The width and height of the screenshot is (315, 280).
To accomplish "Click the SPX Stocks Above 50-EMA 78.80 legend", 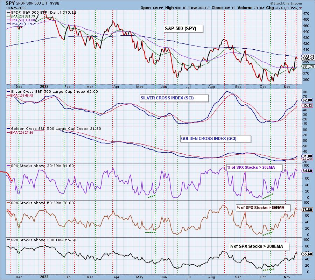I will pyautogui.click(x=40, y=203).
